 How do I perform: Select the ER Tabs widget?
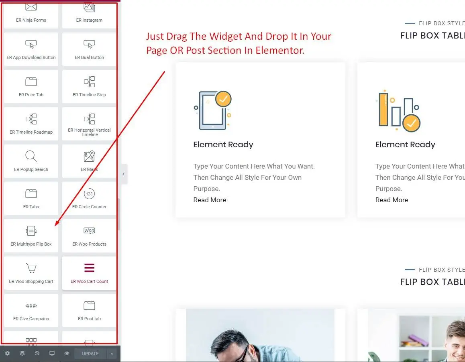pyautogui.click(x=31, y=199)
